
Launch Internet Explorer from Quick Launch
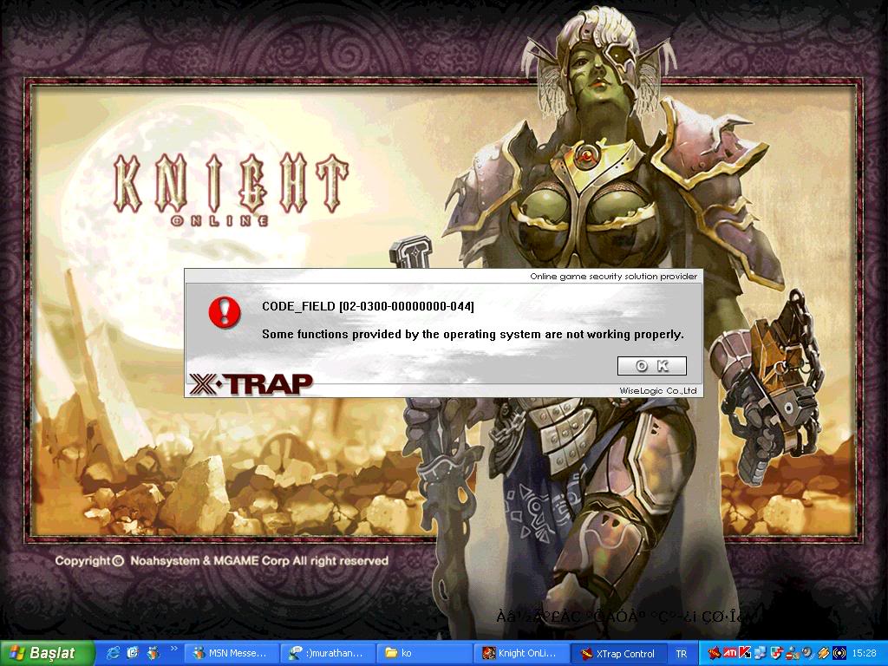(113, 653)
